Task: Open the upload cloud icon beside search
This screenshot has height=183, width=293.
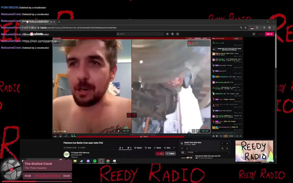Action: click(167, 34)
